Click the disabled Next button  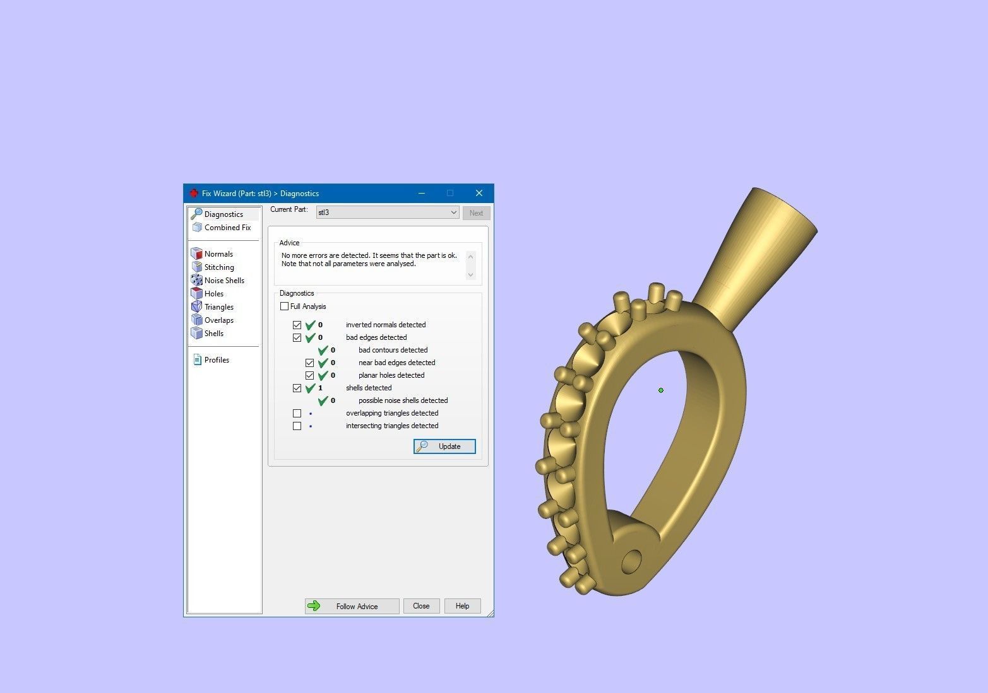(476, 213)
